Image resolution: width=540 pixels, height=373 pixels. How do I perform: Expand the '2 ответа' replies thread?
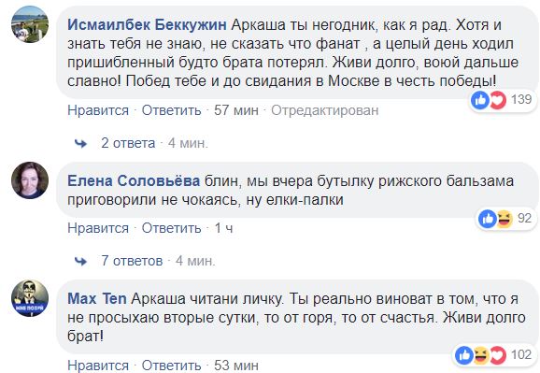tap(128, 143)
